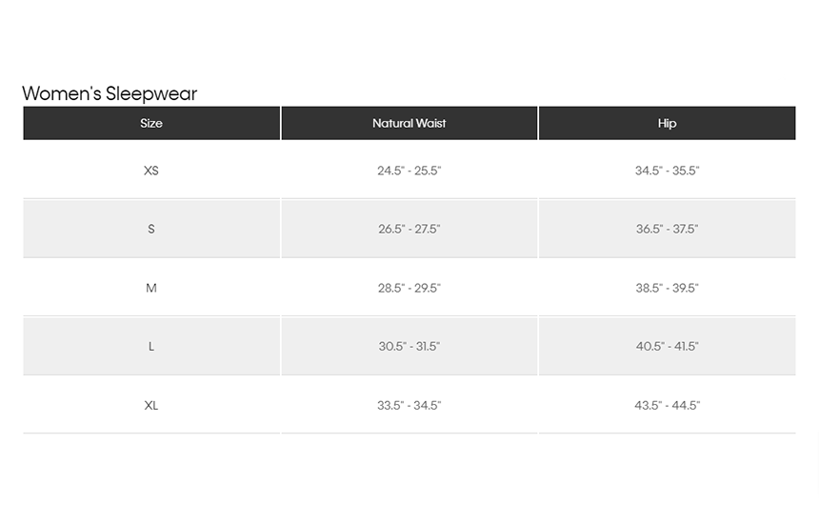This screenshot has height=524, width=819.
Task: Click waist value 28.5" - 29.5"
Action: pyautogui.click(x=409, y=288)
